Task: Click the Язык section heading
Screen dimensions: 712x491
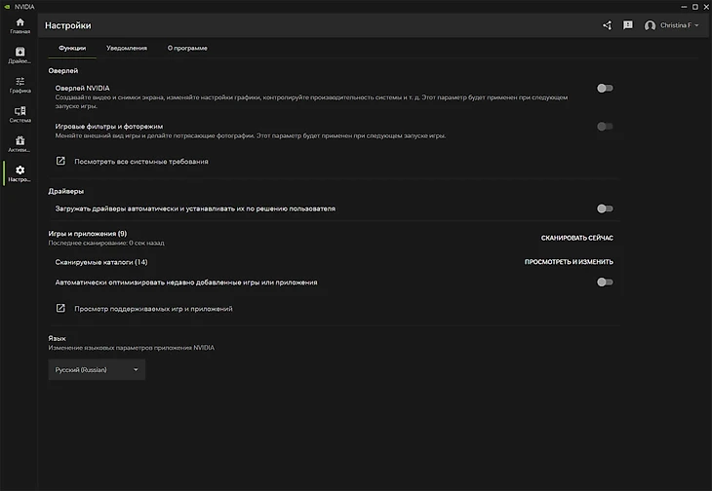Action: 58,338
